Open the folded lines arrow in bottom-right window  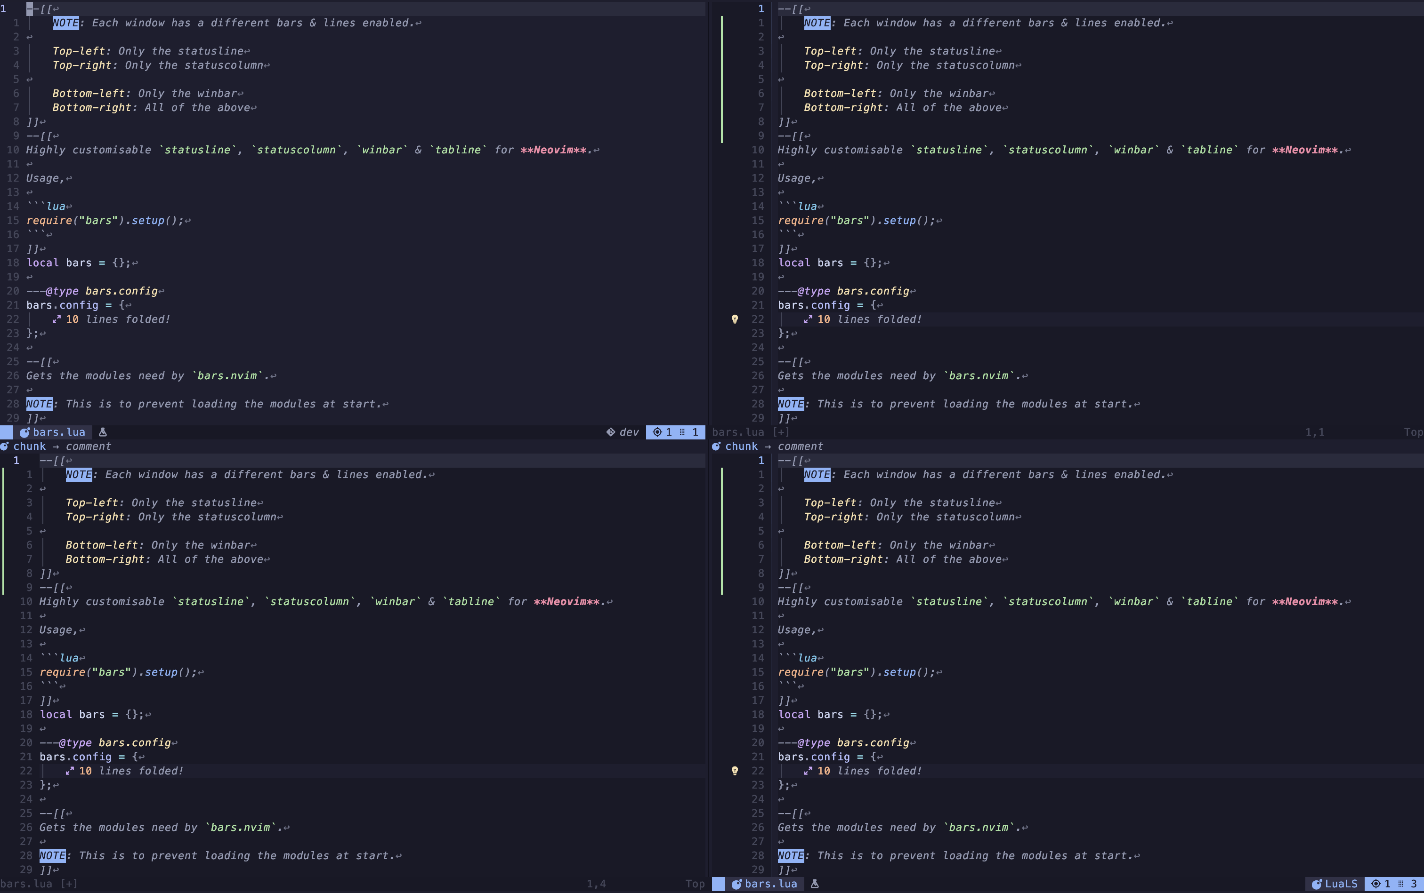808,771
